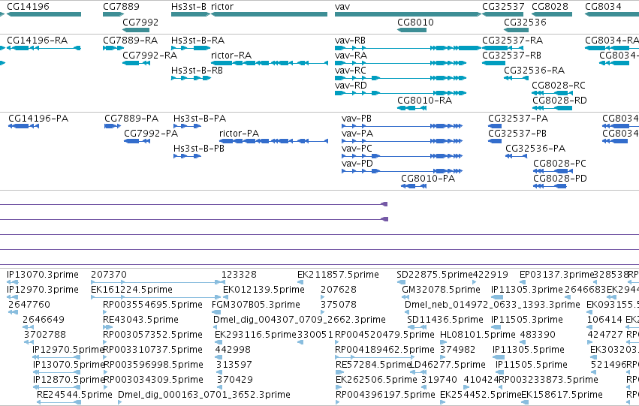Select the rictor gene bar
Screen dimensions: 639x406
point(269,14)
